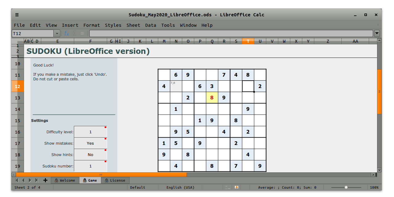This screenshot has width=394, height=197.
Task: Click the vertical scrollbar down arrow
Action: pos(379,170)
